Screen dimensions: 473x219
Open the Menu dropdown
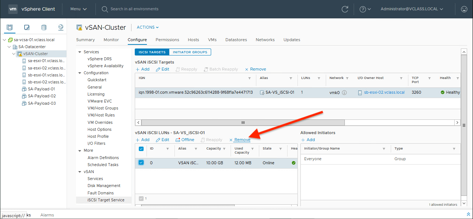(x=79, y=9)
